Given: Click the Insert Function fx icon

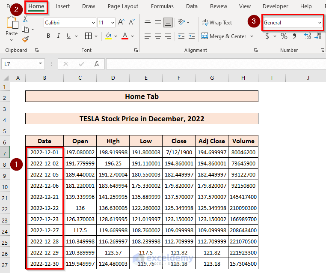Looking at the screenshot, I should point(97,64).
